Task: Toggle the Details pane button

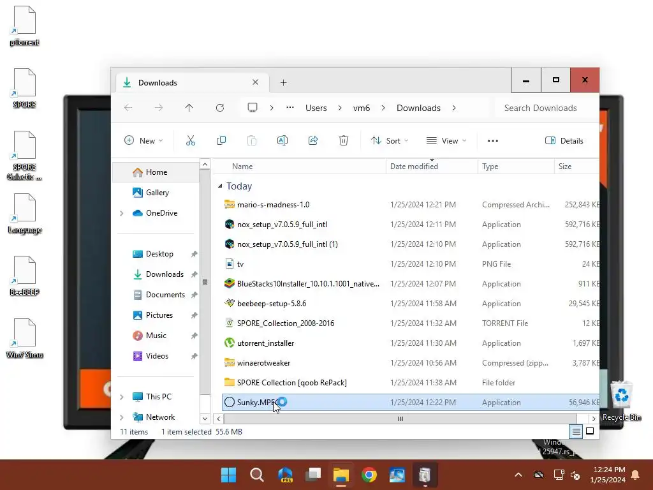Action: (x=564, y=141)
